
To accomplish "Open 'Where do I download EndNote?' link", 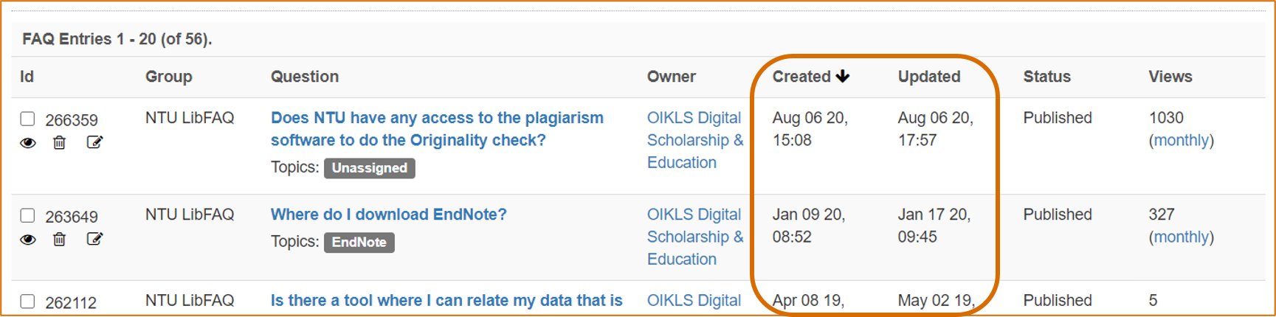I will pos(389,215).
